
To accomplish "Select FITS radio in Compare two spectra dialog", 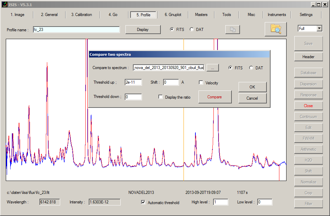I will point(230,68).
